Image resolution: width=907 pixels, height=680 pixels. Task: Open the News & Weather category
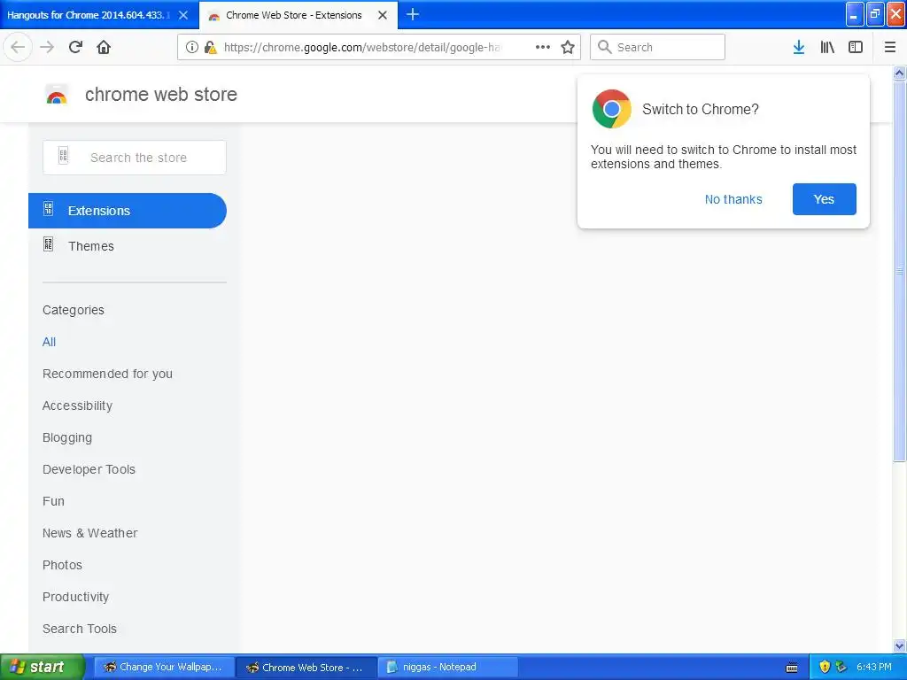(89, 532)
